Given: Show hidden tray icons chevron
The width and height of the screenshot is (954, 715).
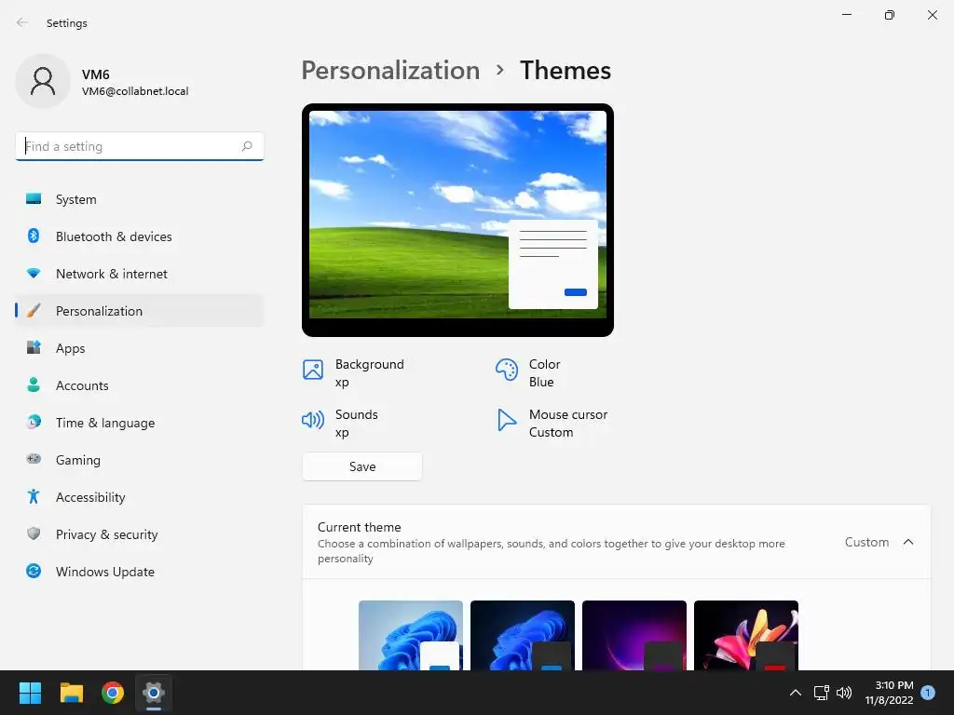Looking at the screenshot, I should 796,693.
